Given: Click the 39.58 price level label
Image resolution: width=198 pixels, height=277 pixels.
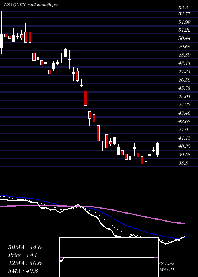Looking at the screenshot, I should (x=185, y=155).
